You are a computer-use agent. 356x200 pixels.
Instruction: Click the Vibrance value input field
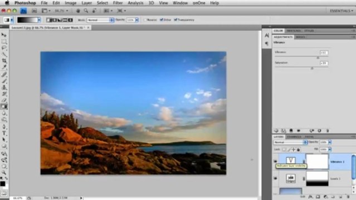[324, 53]
